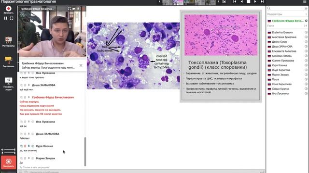The height and width of the screenshot is (173, 309).
Task: Toggle presenter microphone icon on video
Action: 78,9
